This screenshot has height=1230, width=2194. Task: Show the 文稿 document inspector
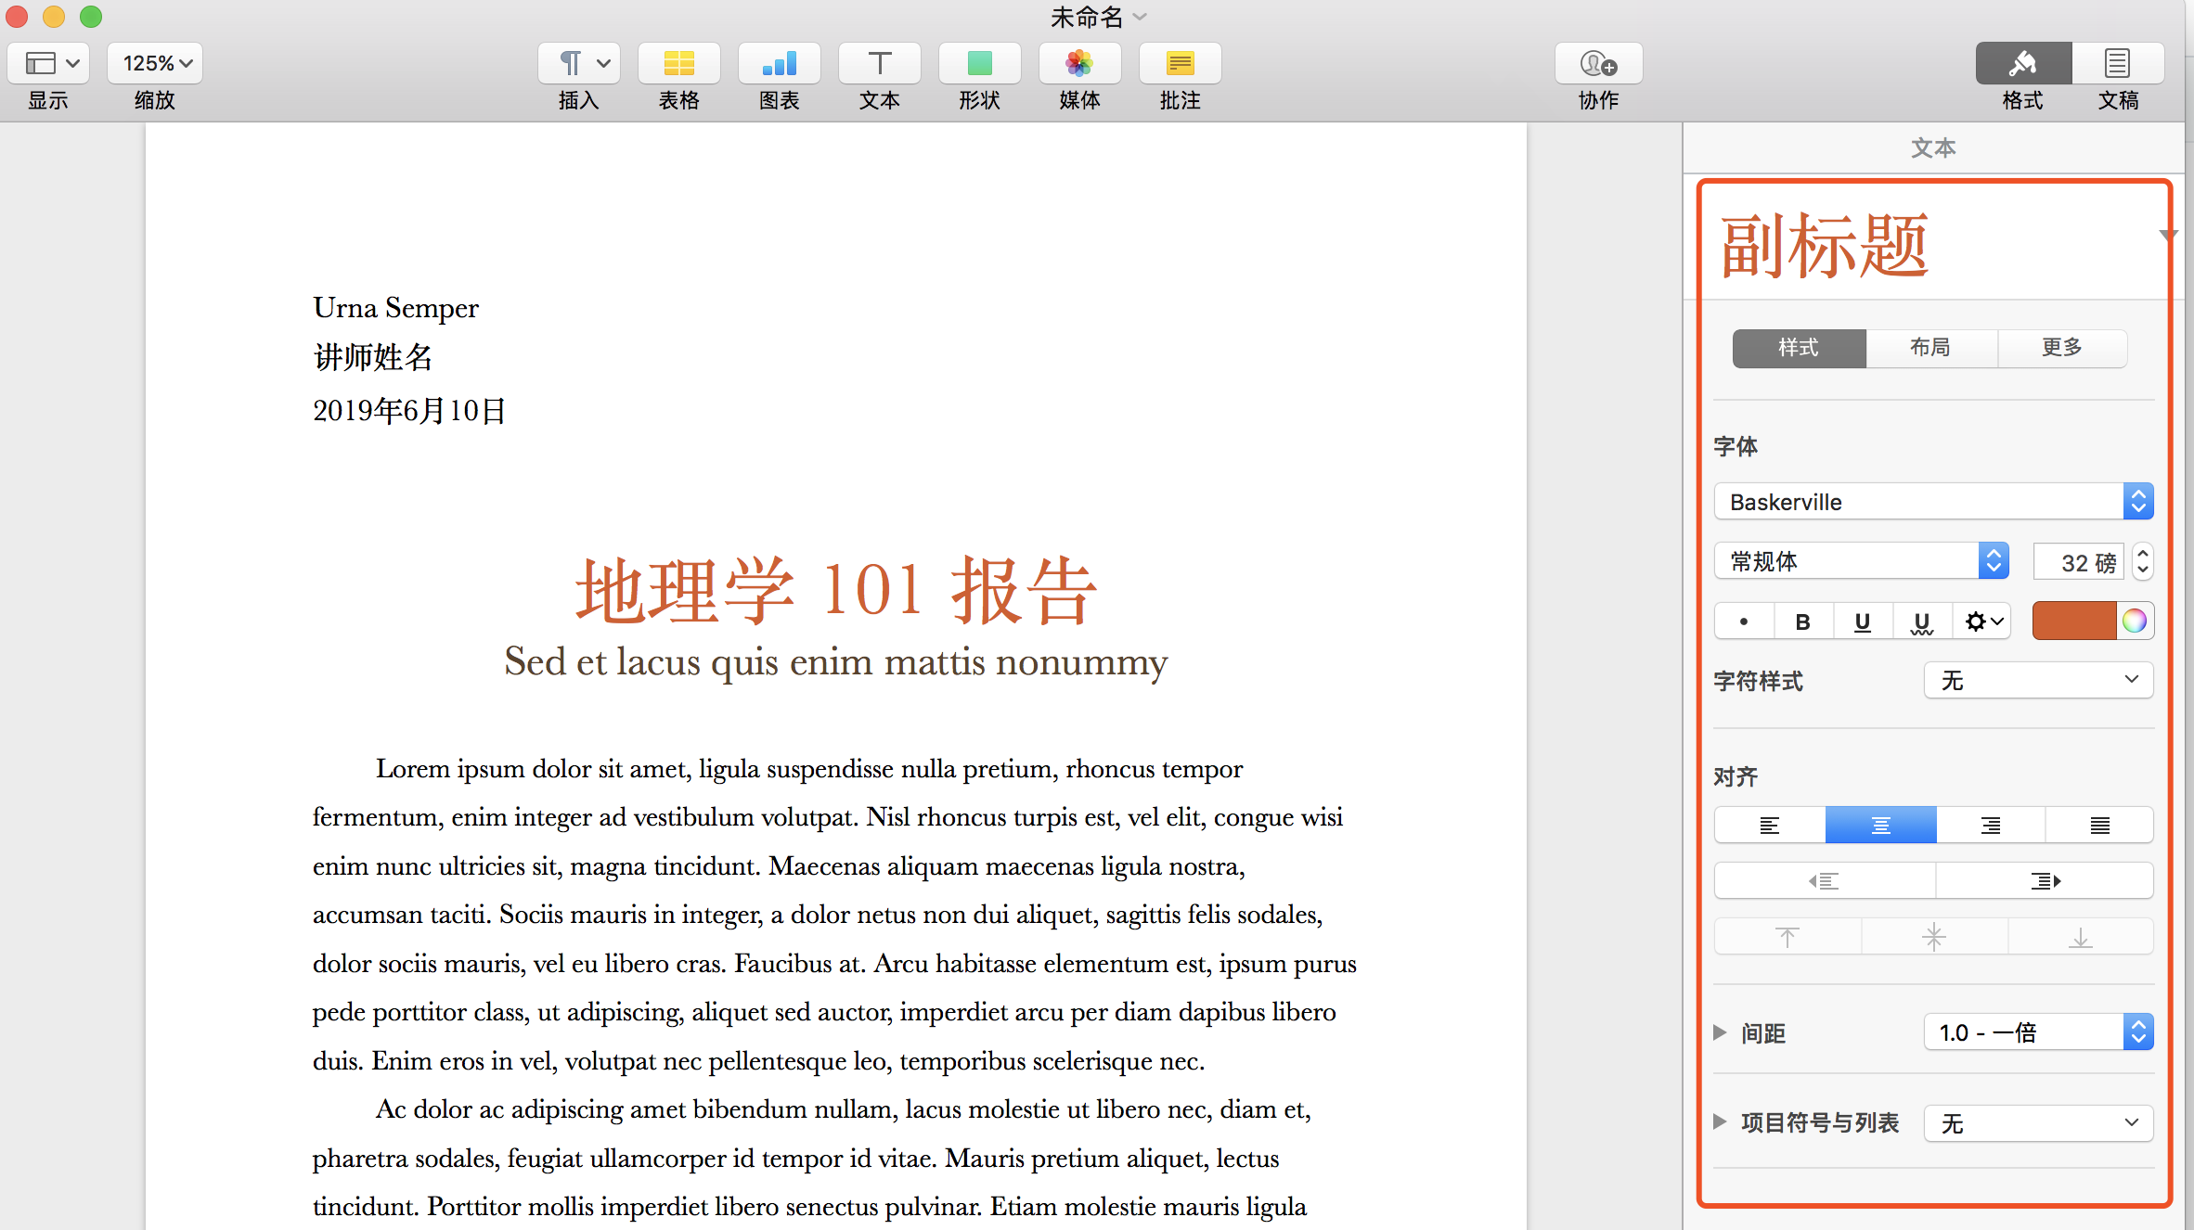coord(2118,63)
